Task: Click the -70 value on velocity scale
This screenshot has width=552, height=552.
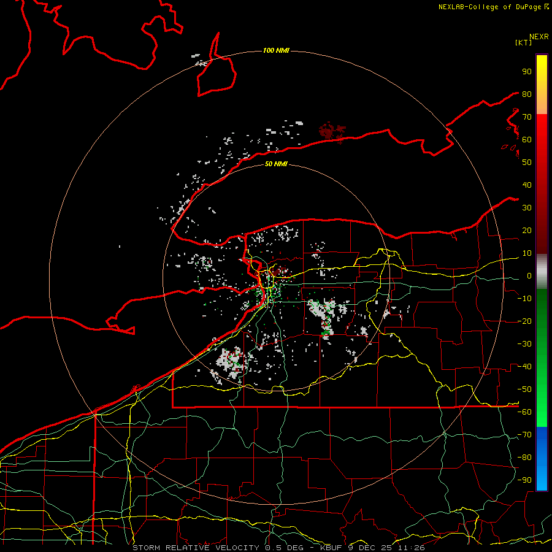Action: point(524,435)
